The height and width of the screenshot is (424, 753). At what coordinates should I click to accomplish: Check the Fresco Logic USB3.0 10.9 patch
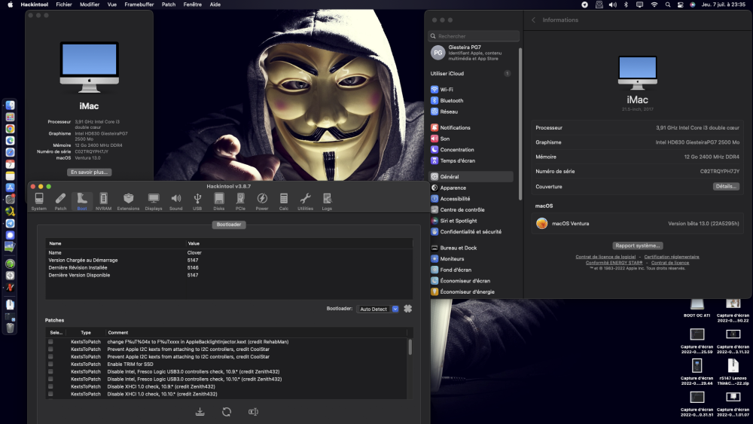50,372
